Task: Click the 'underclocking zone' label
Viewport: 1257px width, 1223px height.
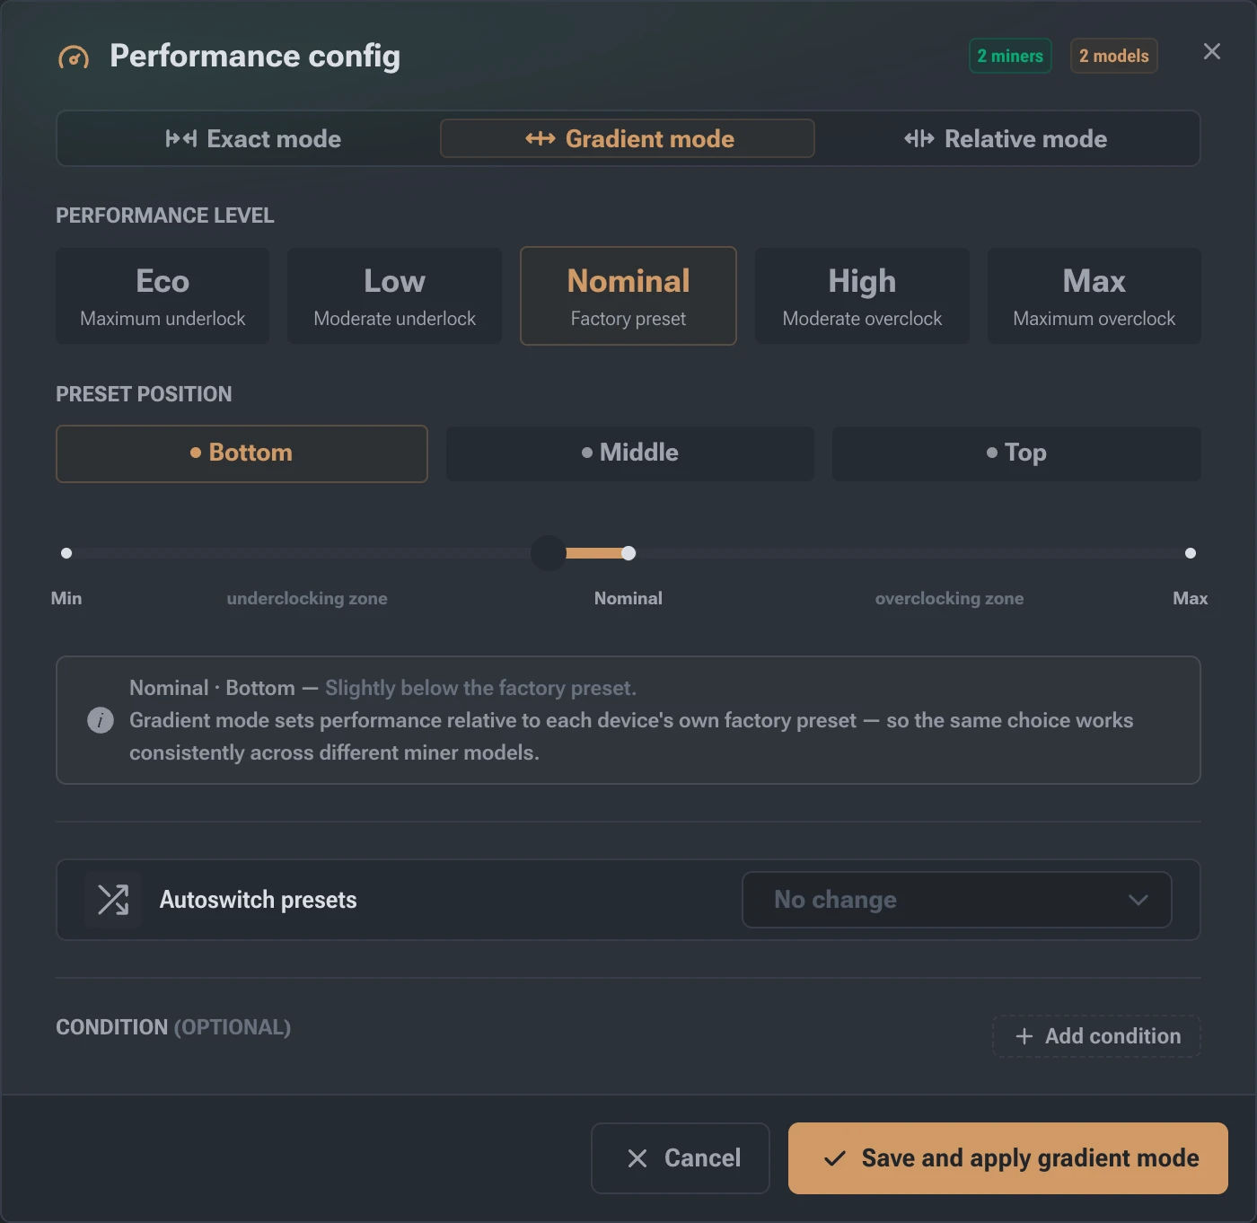Action: (307, 598)
